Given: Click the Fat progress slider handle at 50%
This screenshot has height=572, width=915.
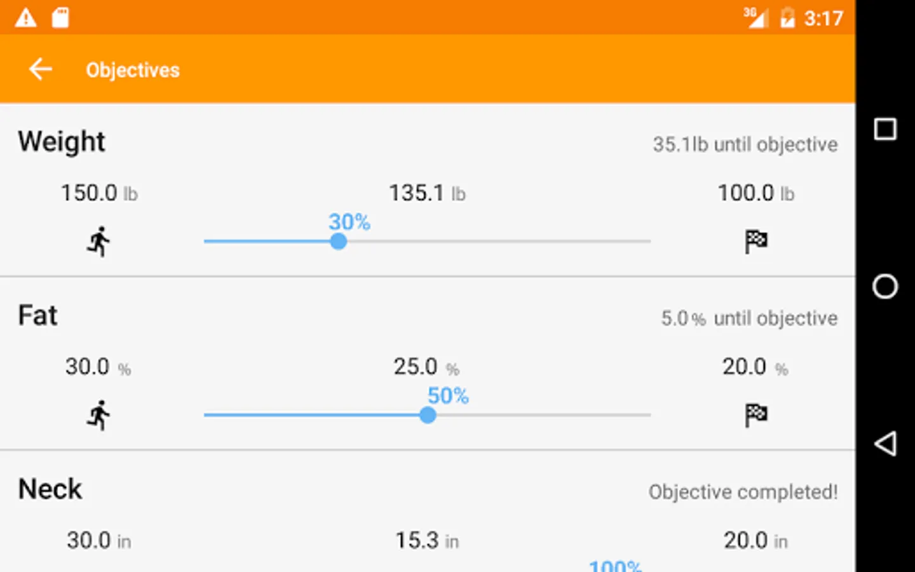Looking at the screenshot, I should [x=428, y=416].
